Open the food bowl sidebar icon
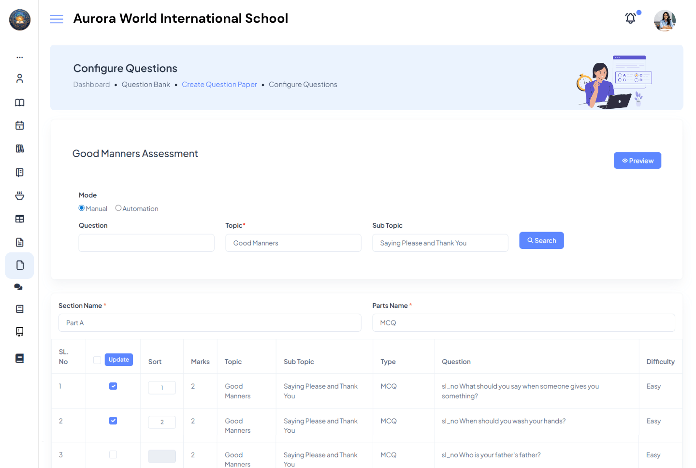The width and height of the screenshot is (696, 468). point(19,195)
